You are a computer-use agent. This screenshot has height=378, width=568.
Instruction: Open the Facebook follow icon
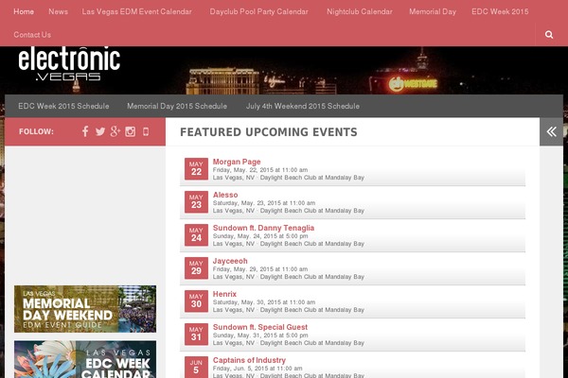85,131
